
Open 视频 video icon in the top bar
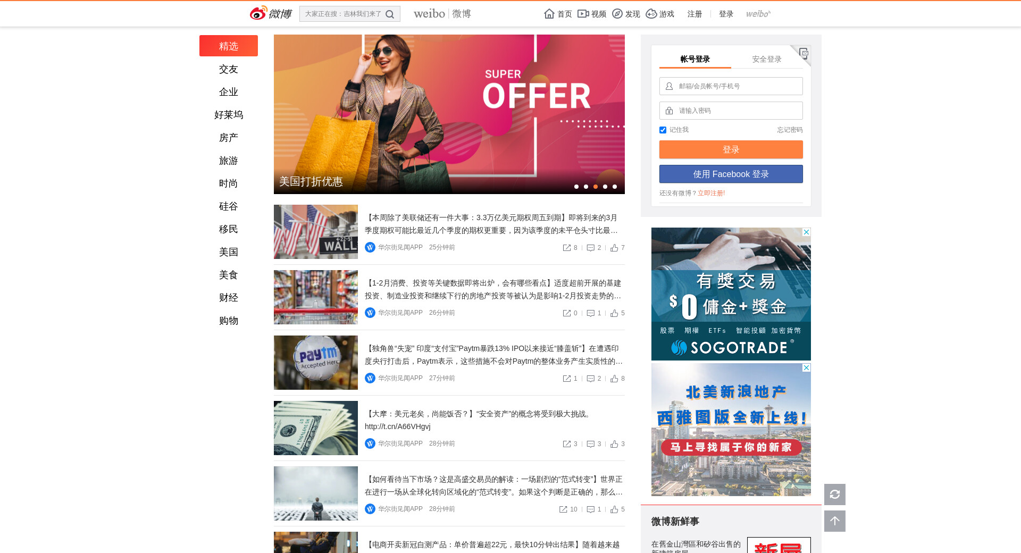coord(583,14)
